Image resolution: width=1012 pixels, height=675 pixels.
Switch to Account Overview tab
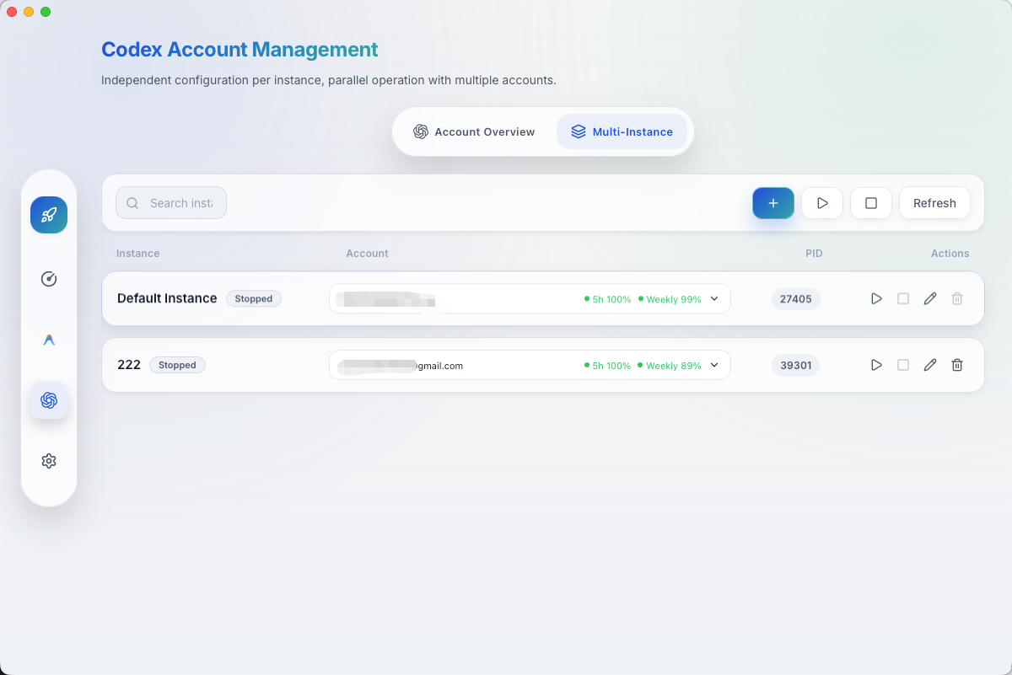(474, 131)
